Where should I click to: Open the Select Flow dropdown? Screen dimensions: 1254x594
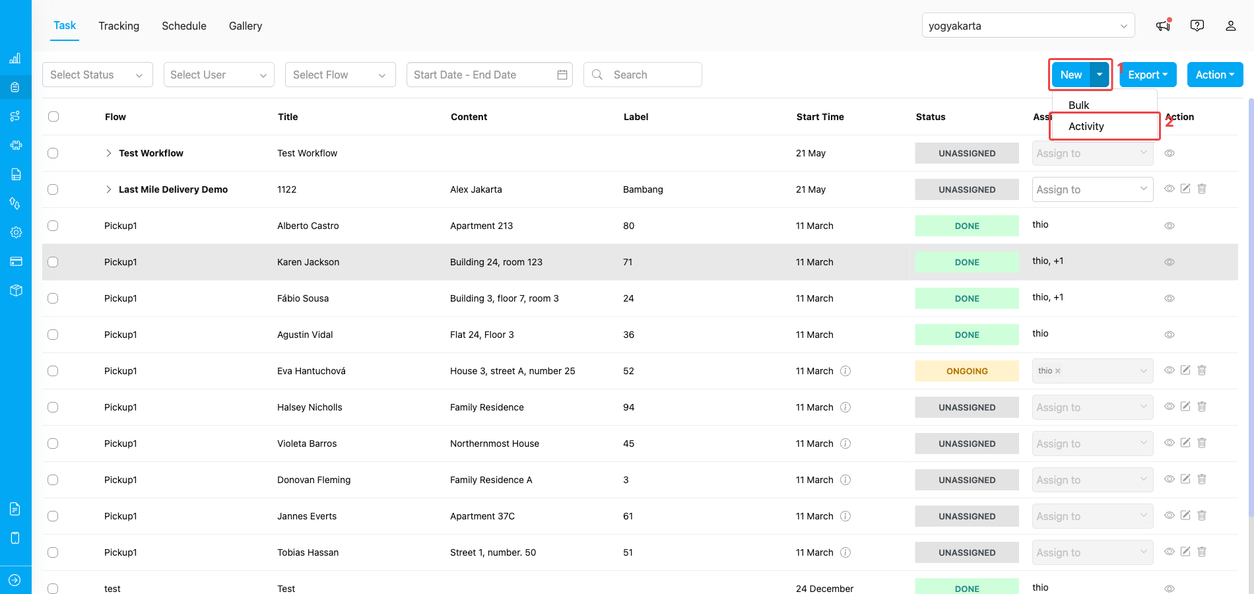pos(341,75)
